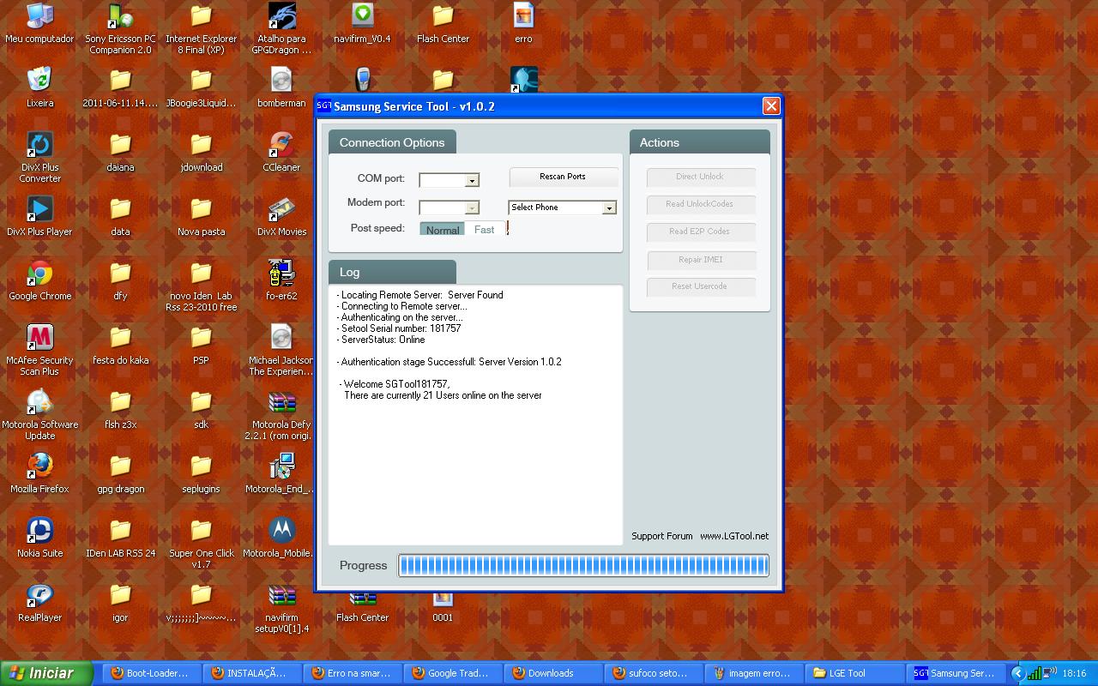Switch to Erro na smar... taskbar item
The width and height of the screenshot is (1098, 686).
(x=353, y=673)
